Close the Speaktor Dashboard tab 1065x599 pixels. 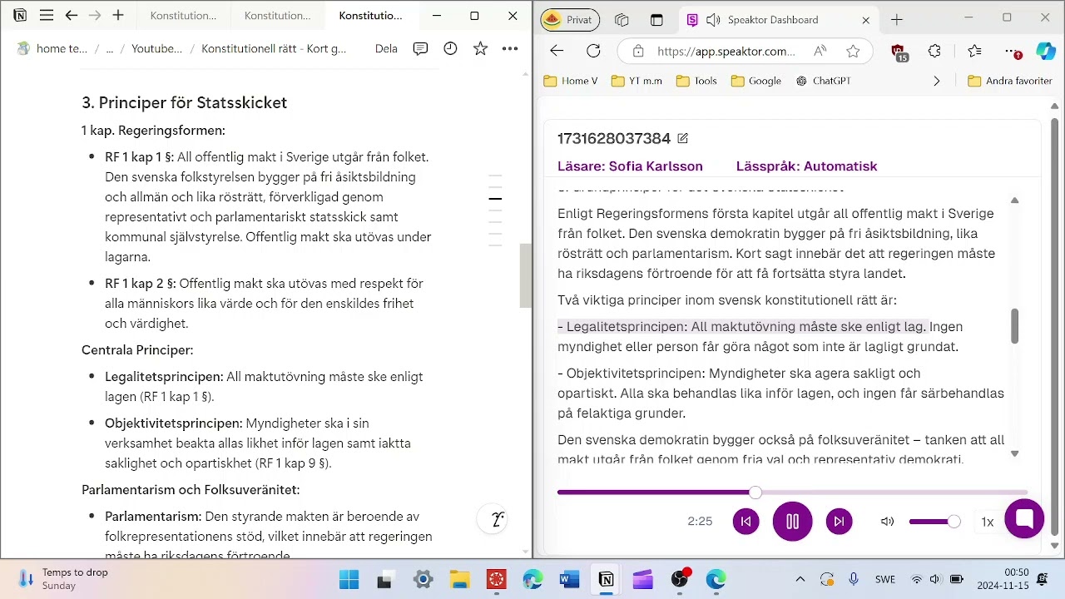click(866, 20)
